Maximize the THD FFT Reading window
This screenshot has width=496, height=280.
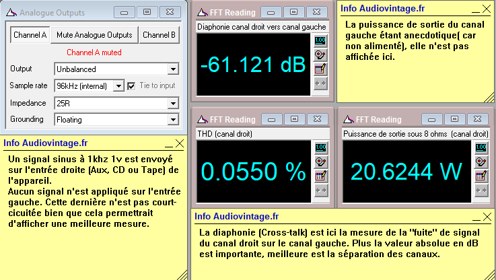[x=294, y=119]
